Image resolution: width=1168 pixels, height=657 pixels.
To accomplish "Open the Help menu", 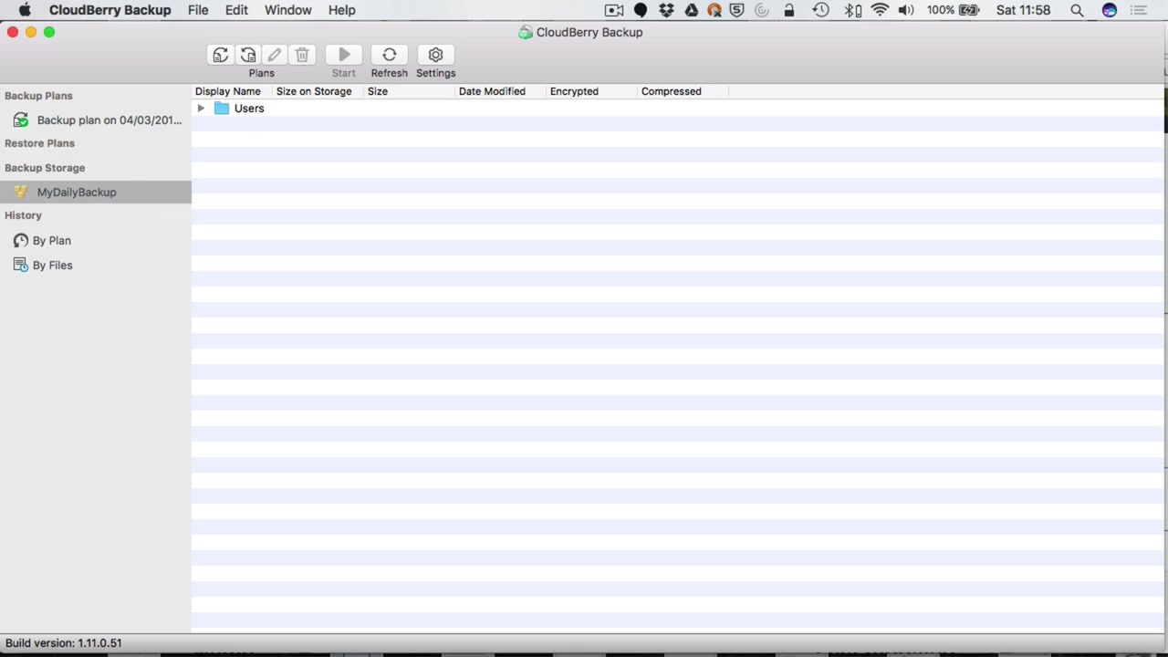I will [342, 10].
